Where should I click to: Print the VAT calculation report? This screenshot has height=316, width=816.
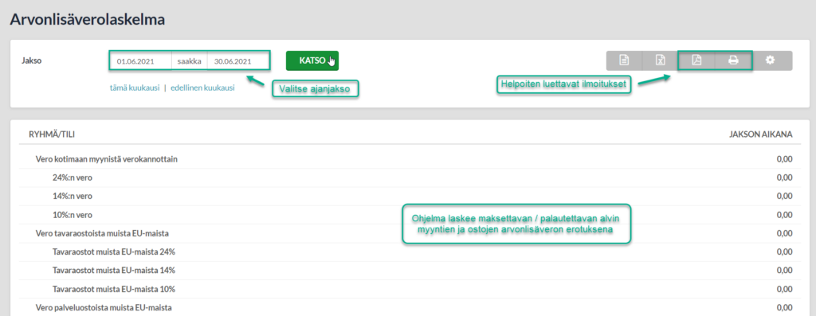tap(733, 60)
